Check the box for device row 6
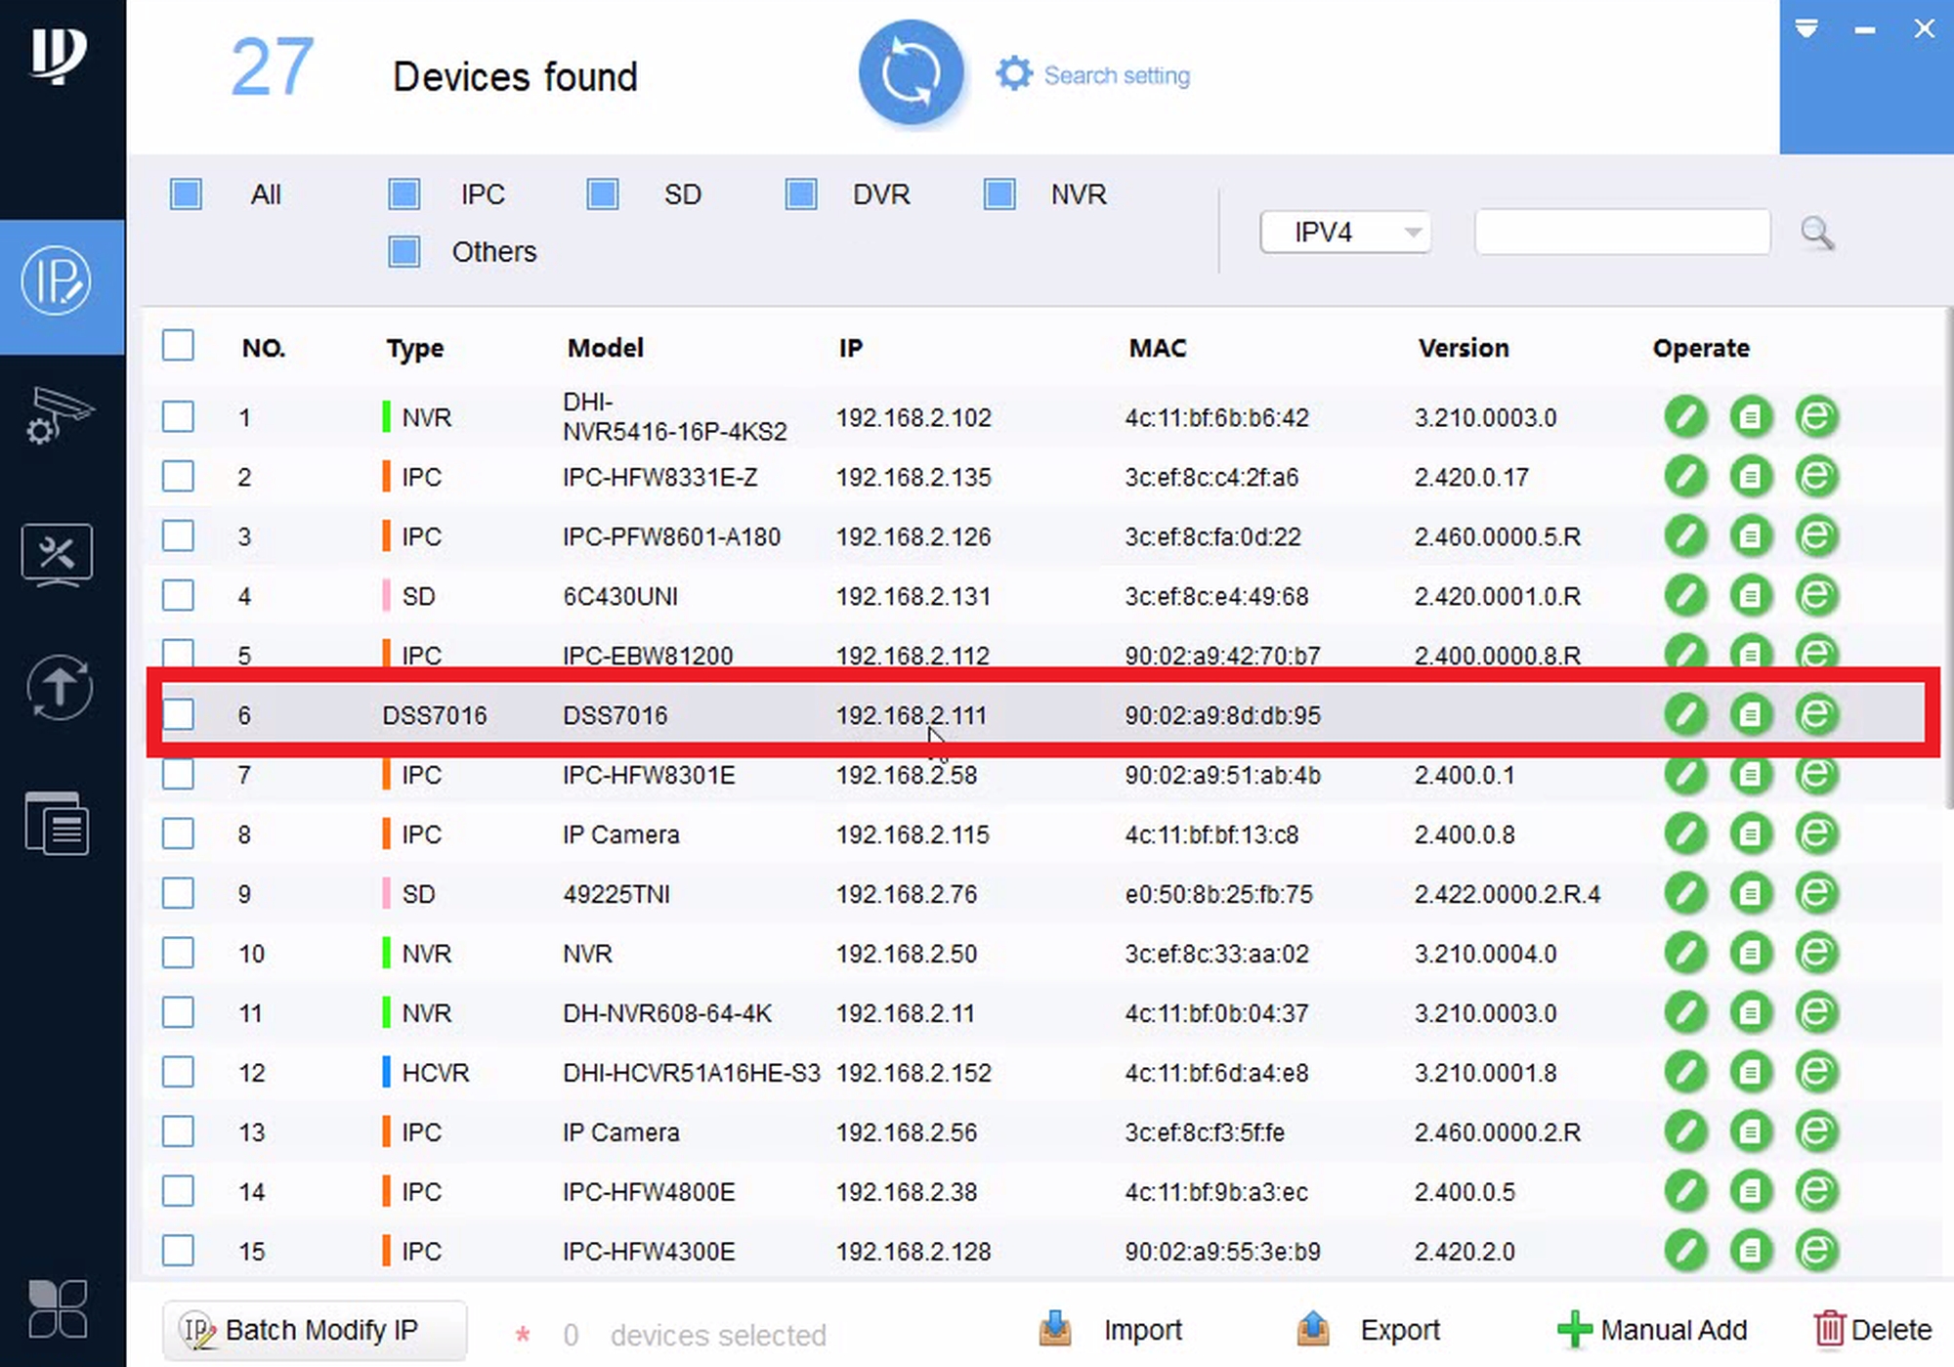 tap(178, 714)
